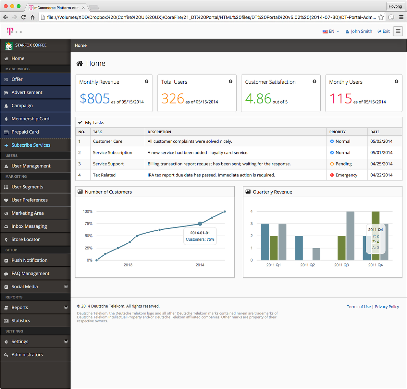Image resolution: width=407 pixels, height=389 pixels.
Task: Open a new browser tab
Action: [x=94, y=8]
